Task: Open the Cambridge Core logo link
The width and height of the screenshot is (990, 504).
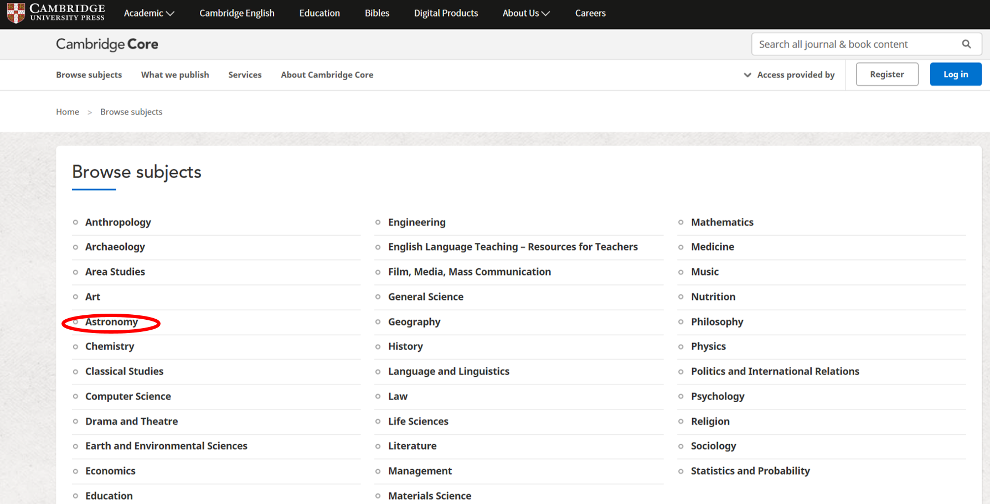Action: (107, 44)
